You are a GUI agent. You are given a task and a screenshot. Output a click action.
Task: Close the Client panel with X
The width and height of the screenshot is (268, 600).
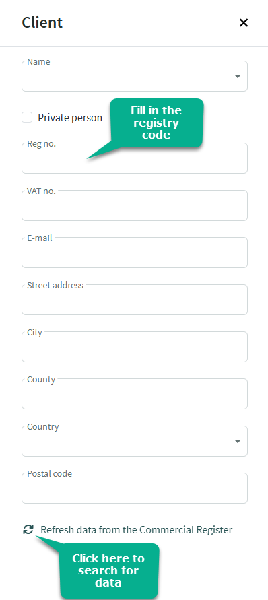[244, 23]
